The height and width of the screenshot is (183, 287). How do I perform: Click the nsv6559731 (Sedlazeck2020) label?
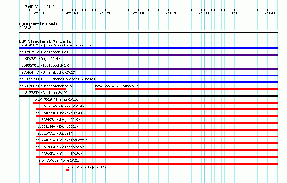click(x=45, y=66)
